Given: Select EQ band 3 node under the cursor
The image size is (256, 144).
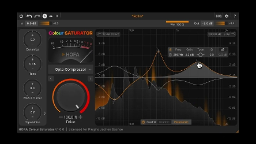Looking at the screenshot, I should tap(198, 62).
